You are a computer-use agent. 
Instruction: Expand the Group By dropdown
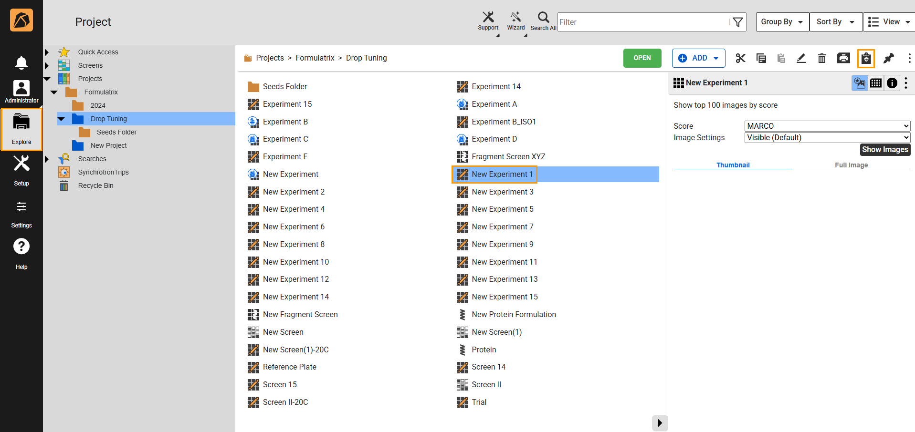click(782, 22)
